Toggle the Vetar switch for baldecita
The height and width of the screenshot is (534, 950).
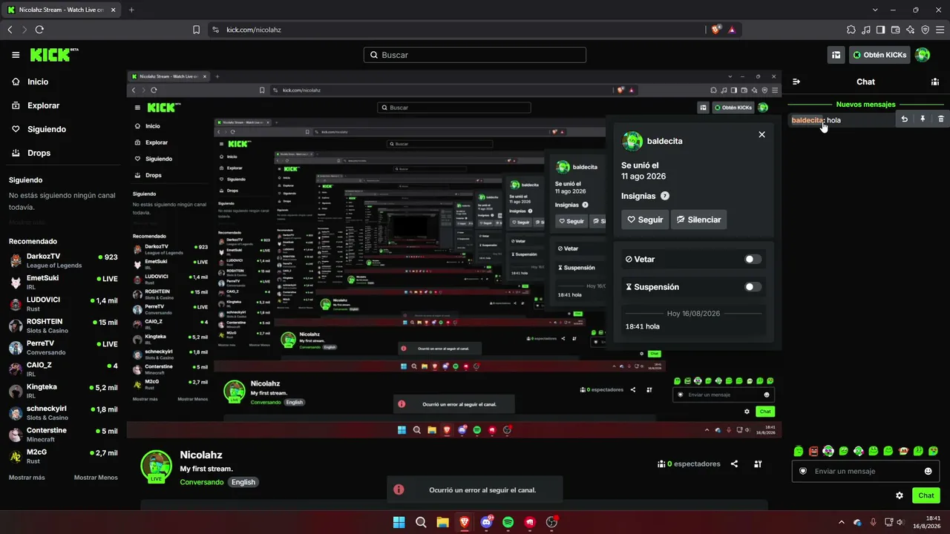coord(753,259)
